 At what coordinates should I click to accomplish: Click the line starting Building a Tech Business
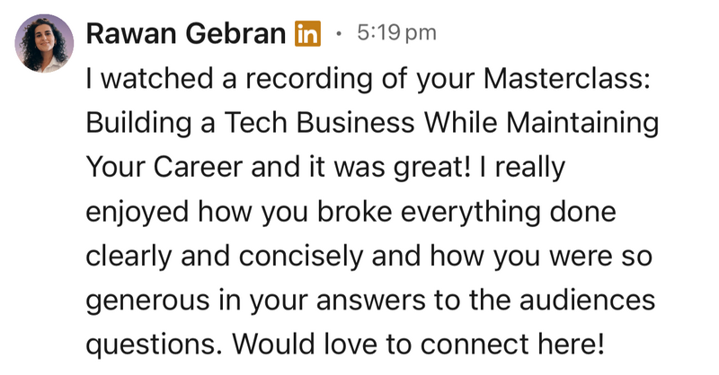[x=372, y=123]
